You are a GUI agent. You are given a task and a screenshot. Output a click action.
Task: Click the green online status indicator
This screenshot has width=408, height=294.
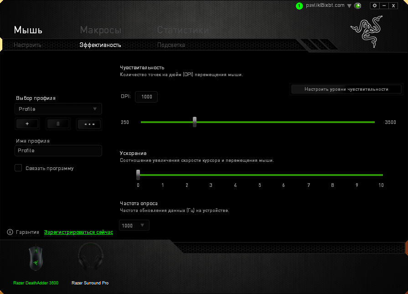[358, 6]
